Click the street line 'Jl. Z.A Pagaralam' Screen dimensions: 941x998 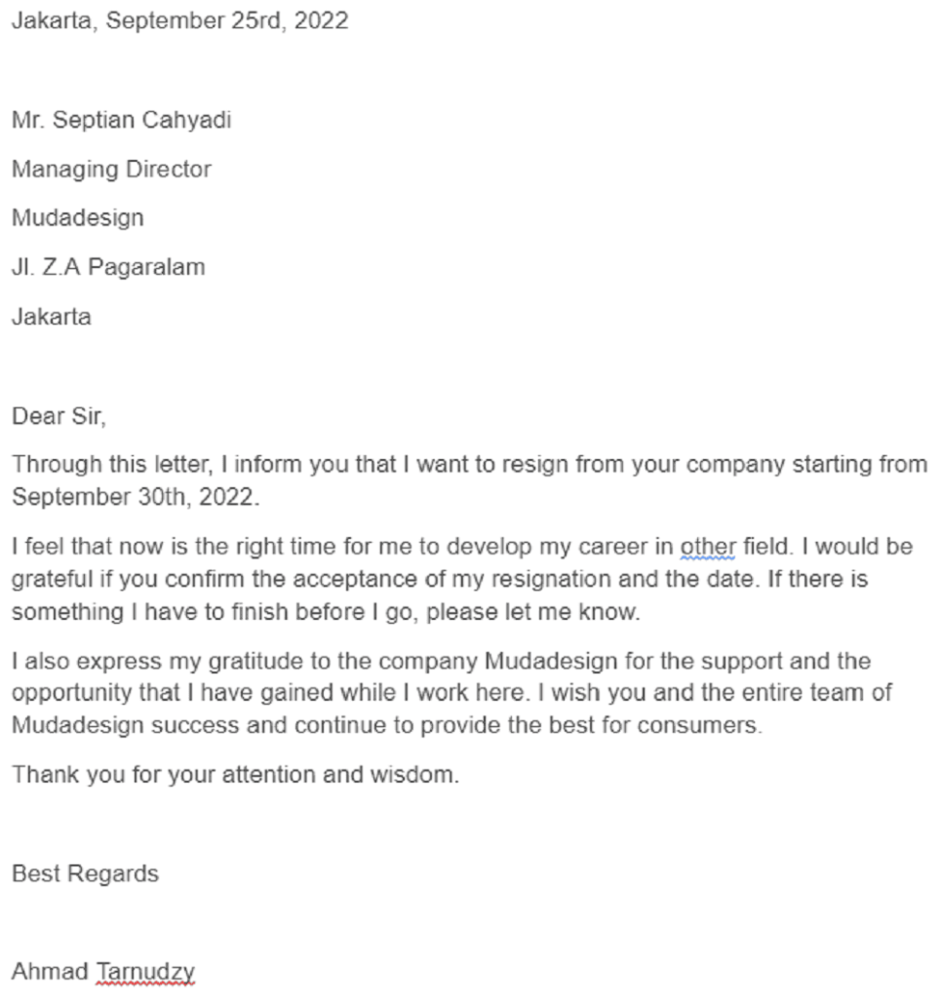(x=108, y=267)
